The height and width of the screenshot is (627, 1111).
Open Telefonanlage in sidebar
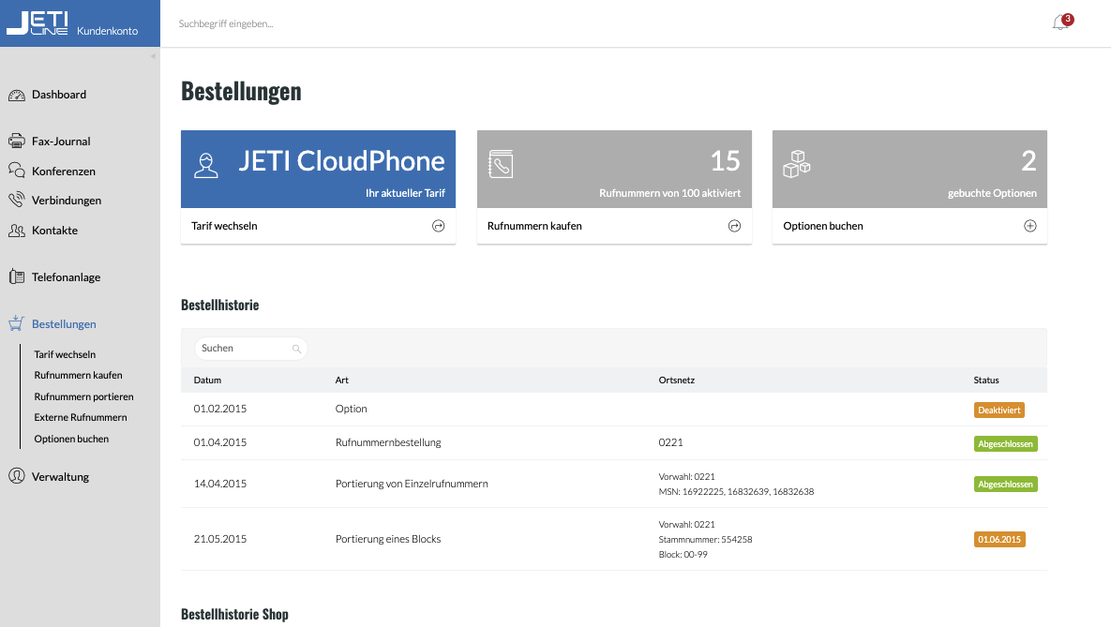click(66, 277)
